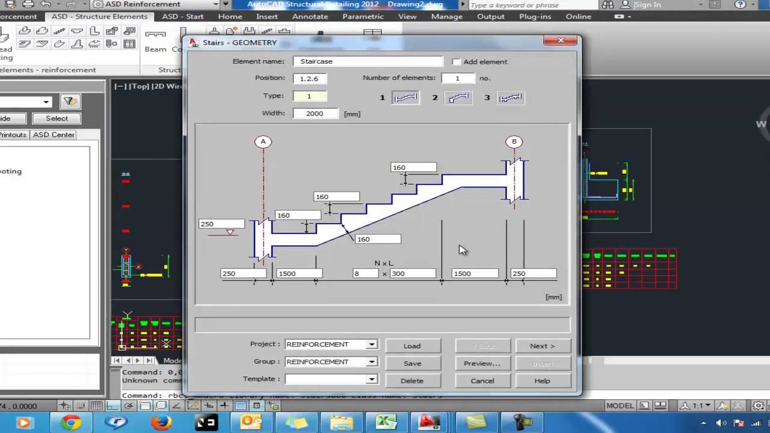This screenshot has width=770, height=433.
Task: Click the Beam tool in the ribbon
Action: (x=155, y=41)
